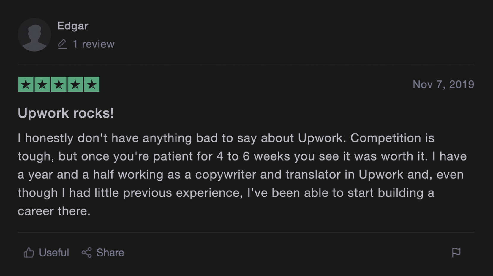
Task: Click 'Competition is' in review text
Action: pos(392,138)
